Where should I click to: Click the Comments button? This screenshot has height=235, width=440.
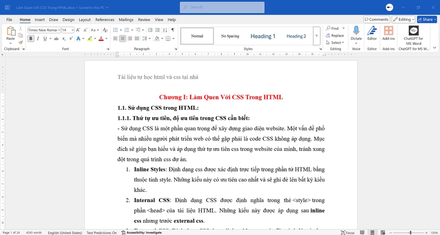tap(377, 19)
